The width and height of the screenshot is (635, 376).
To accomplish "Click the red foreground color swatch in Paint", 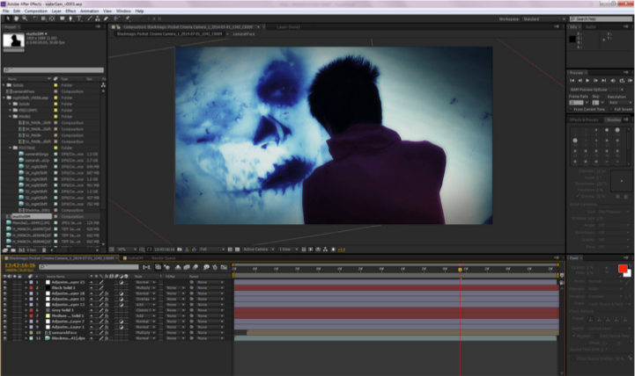I will click(623, 269).
